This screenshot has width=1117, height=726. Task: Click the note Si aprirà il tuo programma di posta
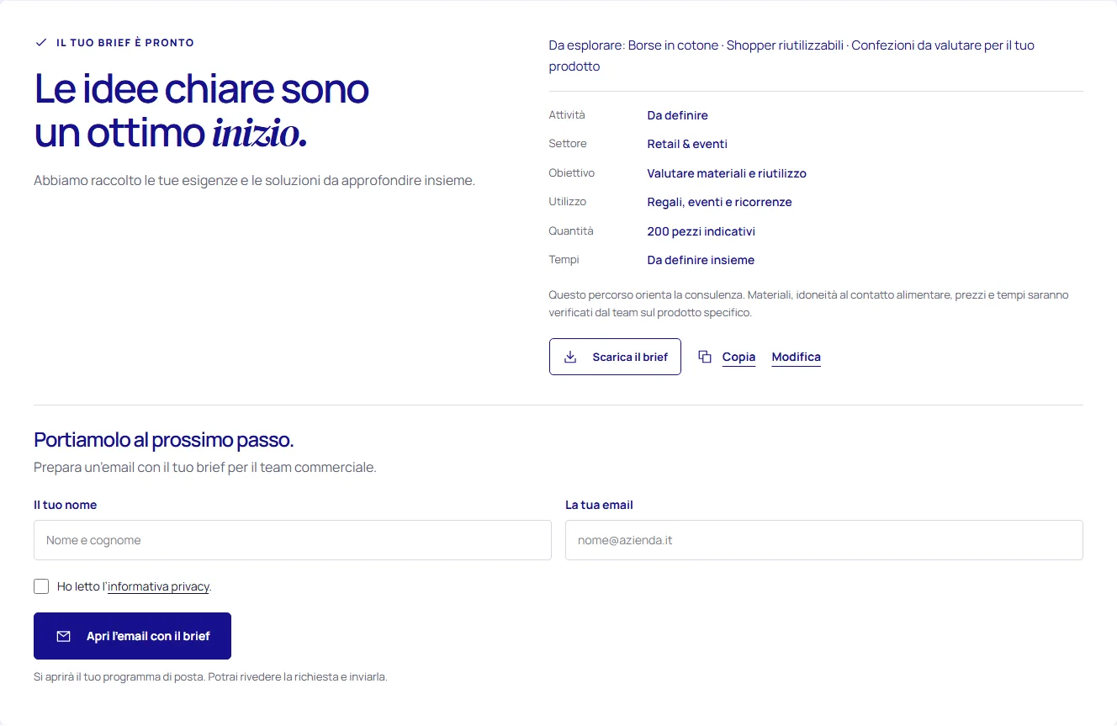point(210,676)
